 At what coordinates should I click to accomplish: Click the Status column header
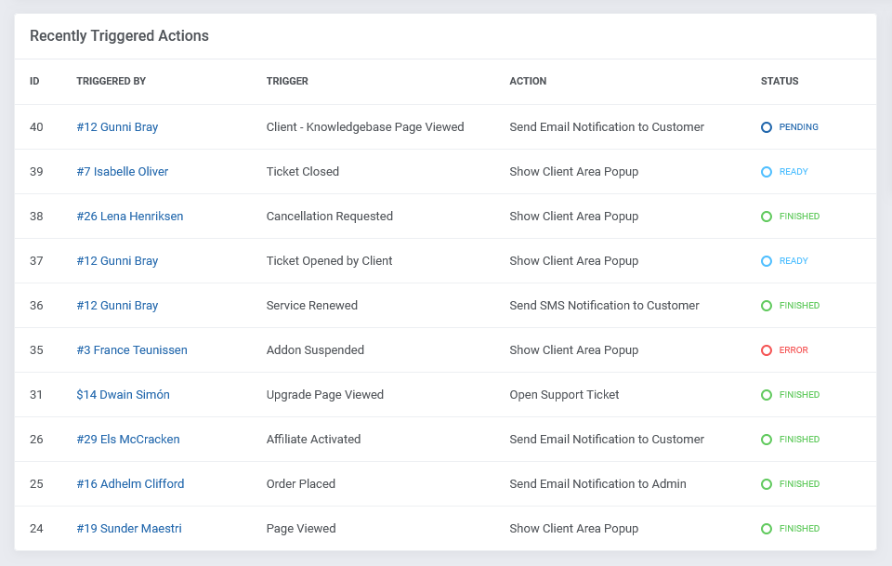(x=780, y=82)
